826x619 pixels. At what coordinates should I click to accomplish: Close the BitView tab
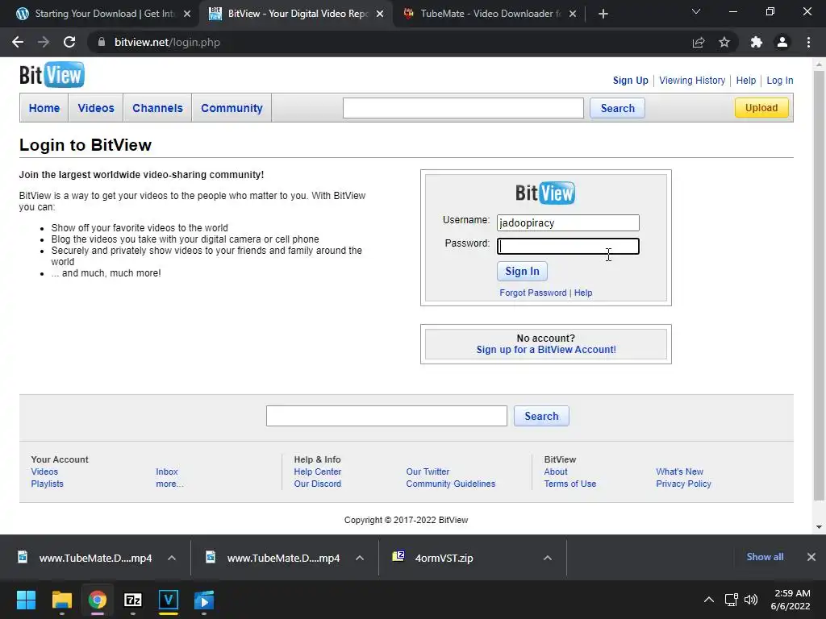click(x=380, y=14)
